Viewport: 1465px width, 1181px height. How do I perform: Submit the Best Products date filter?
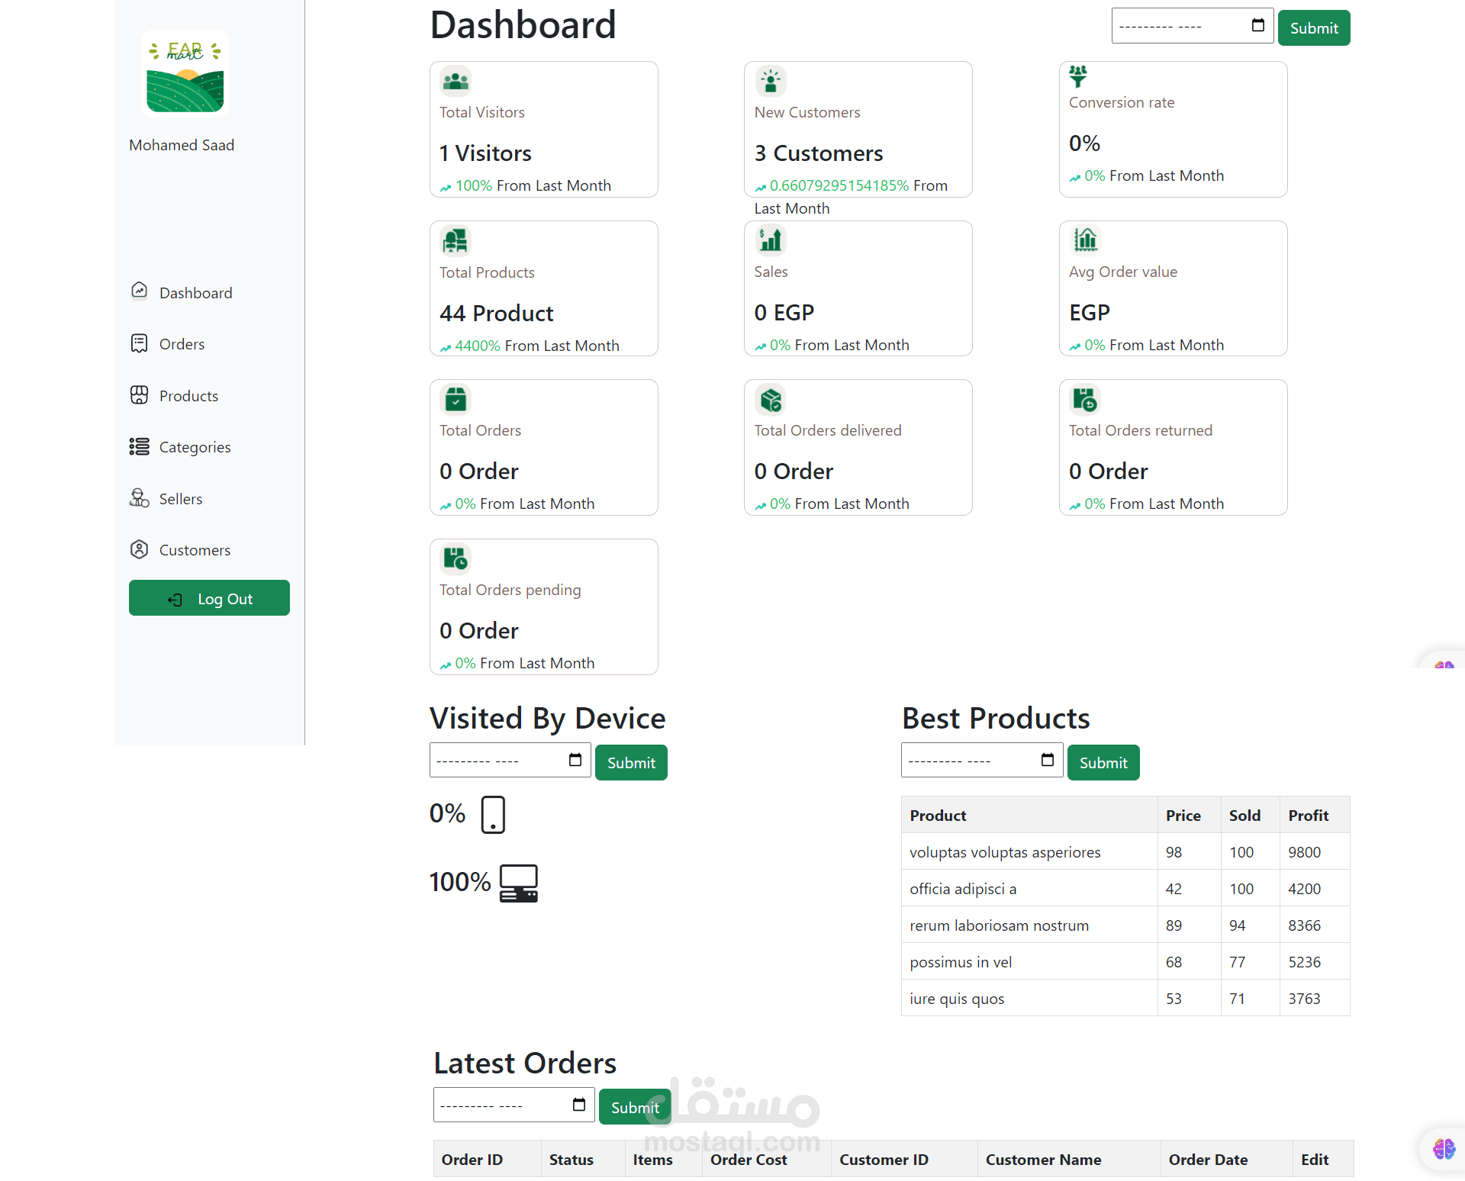(1103, 762)
